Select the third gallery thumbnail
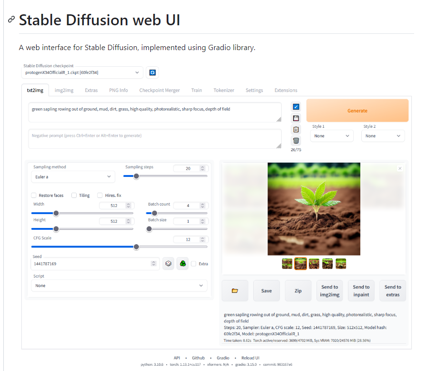The height and width of the screenshot is (371, 426). pyautogui.click(x=314, y=264)
